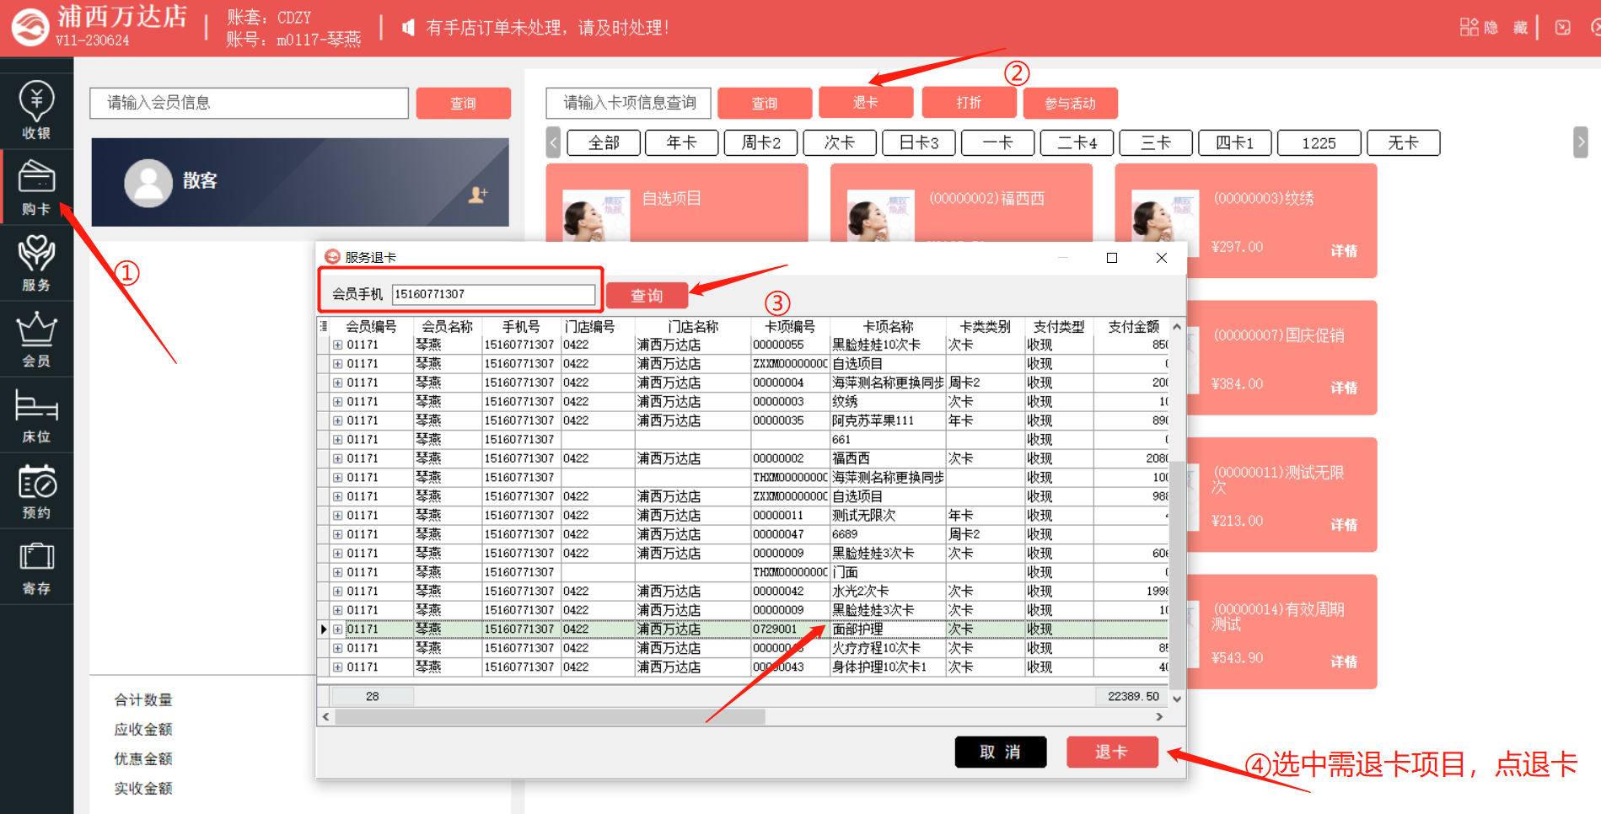Click the red 退卡 button in dialog
The width and height of the screenshot is (1601, 814).
tap(1111, 752)
